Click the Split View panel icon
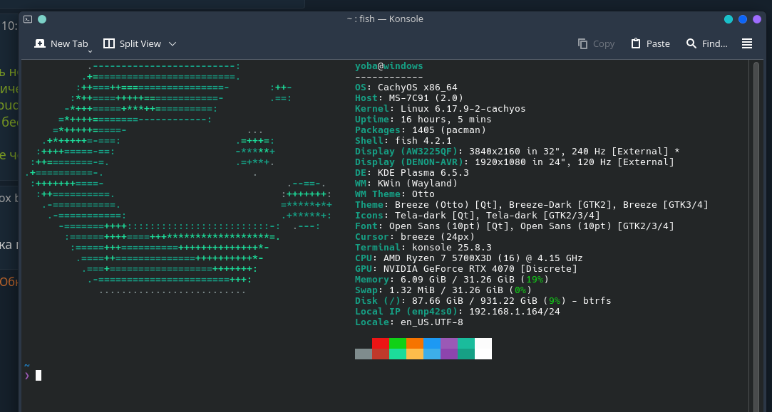This screenshot has width=772, height=412. click(x=109, y=43)
